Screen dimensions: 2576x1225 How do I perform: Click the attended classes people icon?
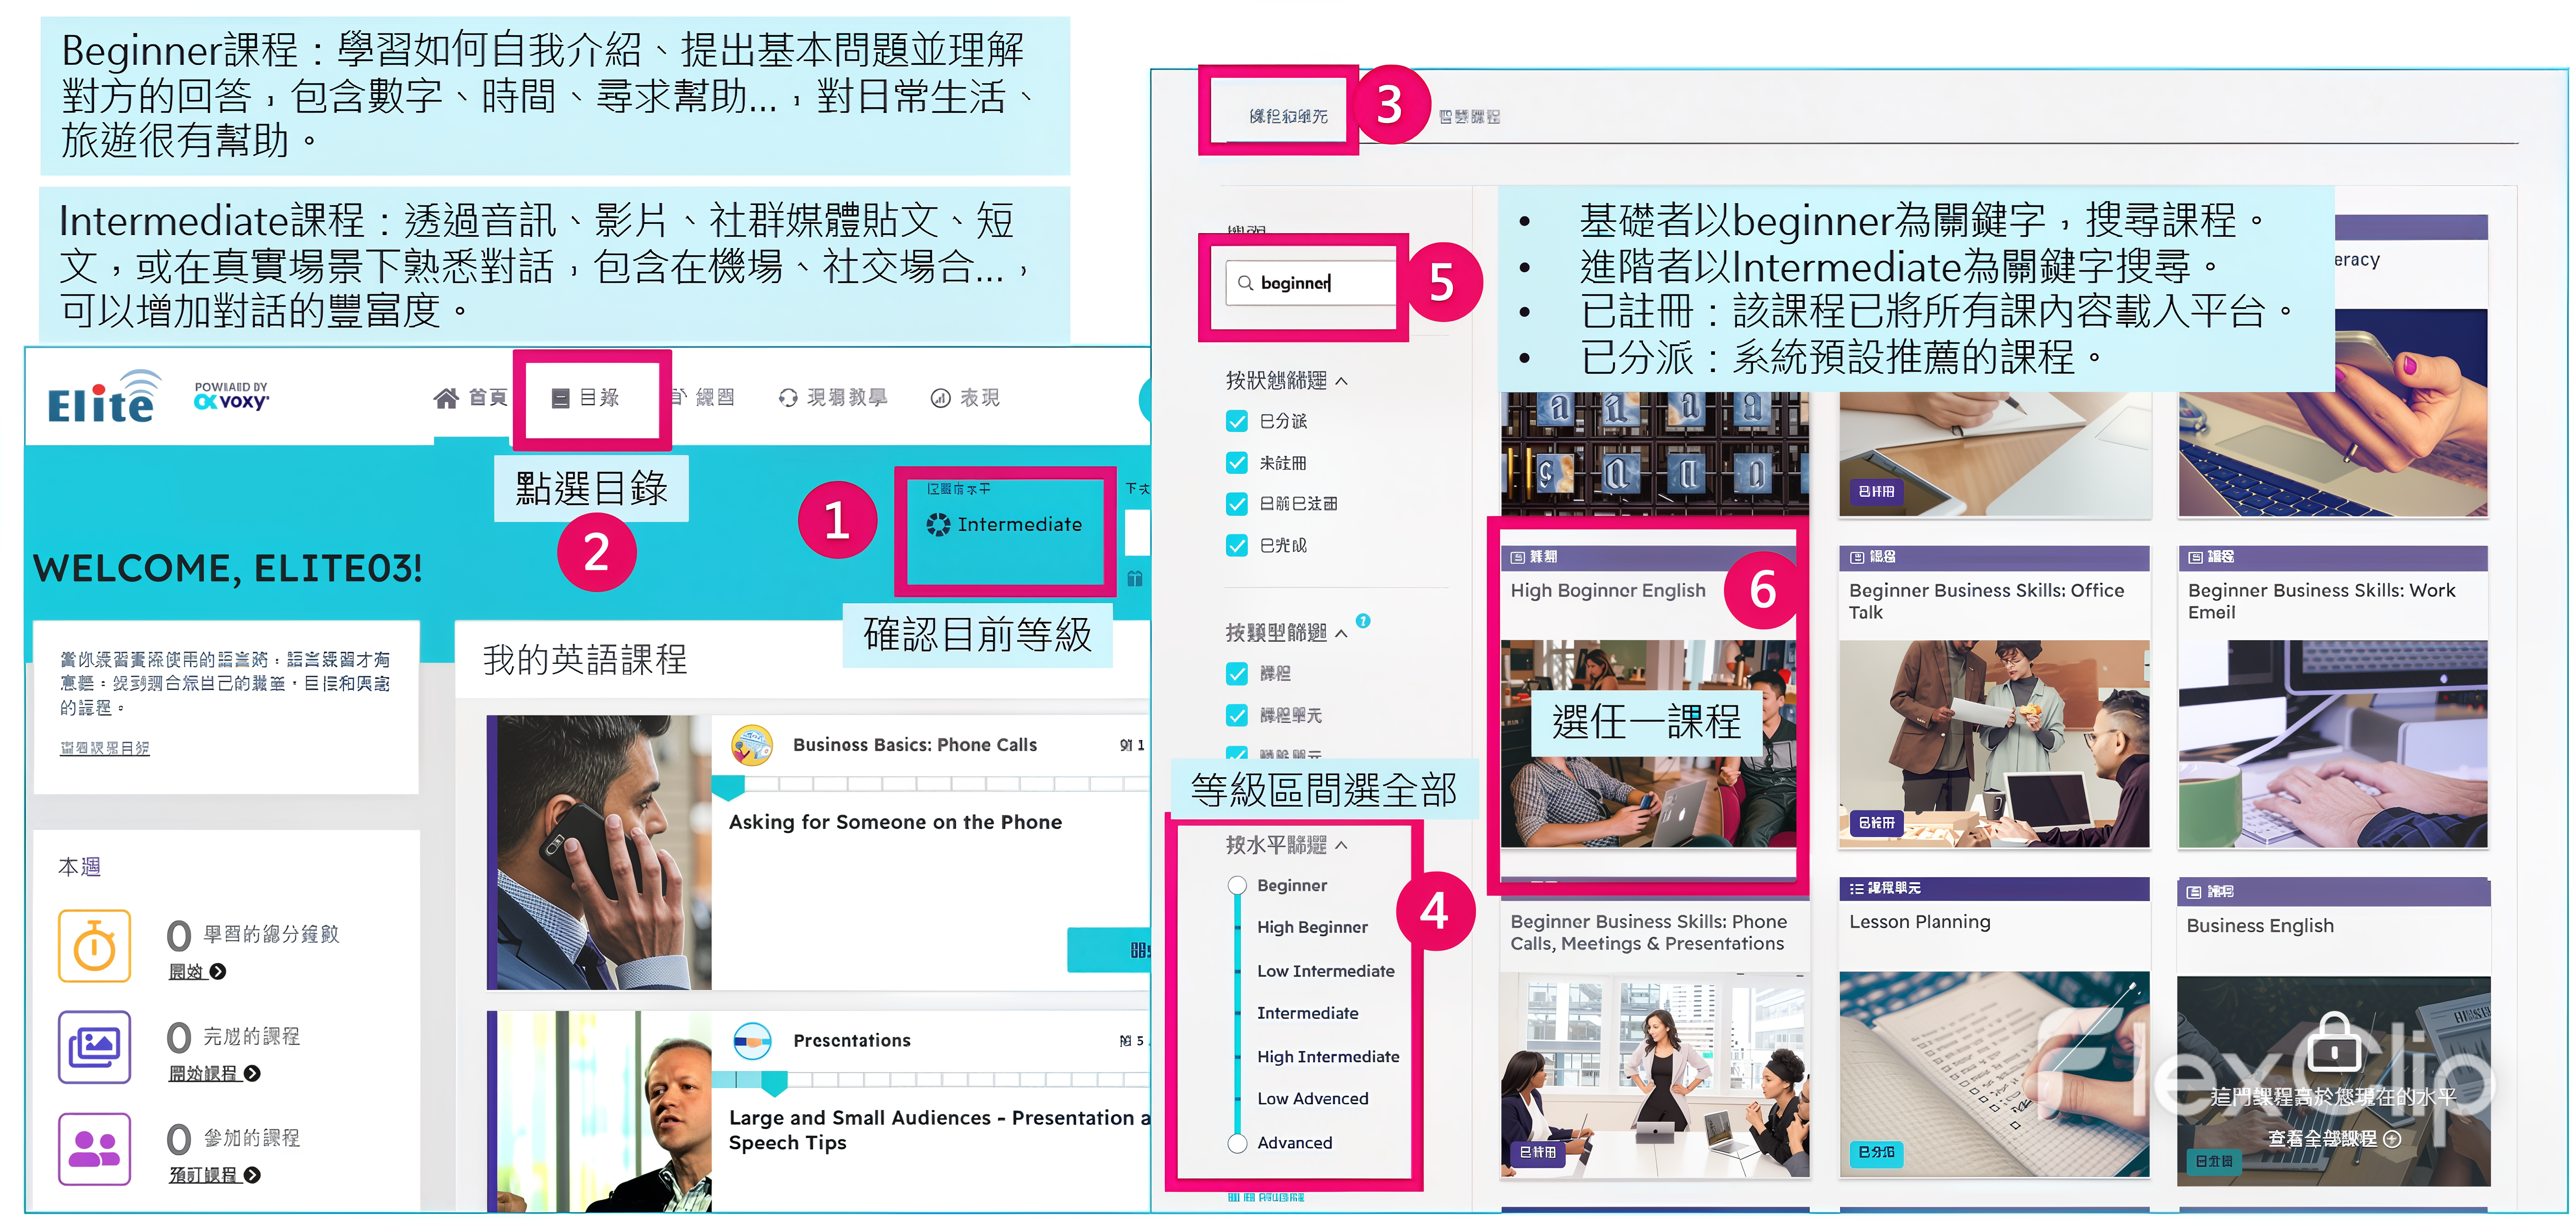click(x=95, y=1148)
